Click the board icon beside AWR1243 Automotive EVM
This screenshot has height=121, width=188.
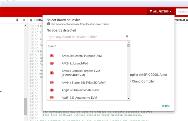click(52, 97)
